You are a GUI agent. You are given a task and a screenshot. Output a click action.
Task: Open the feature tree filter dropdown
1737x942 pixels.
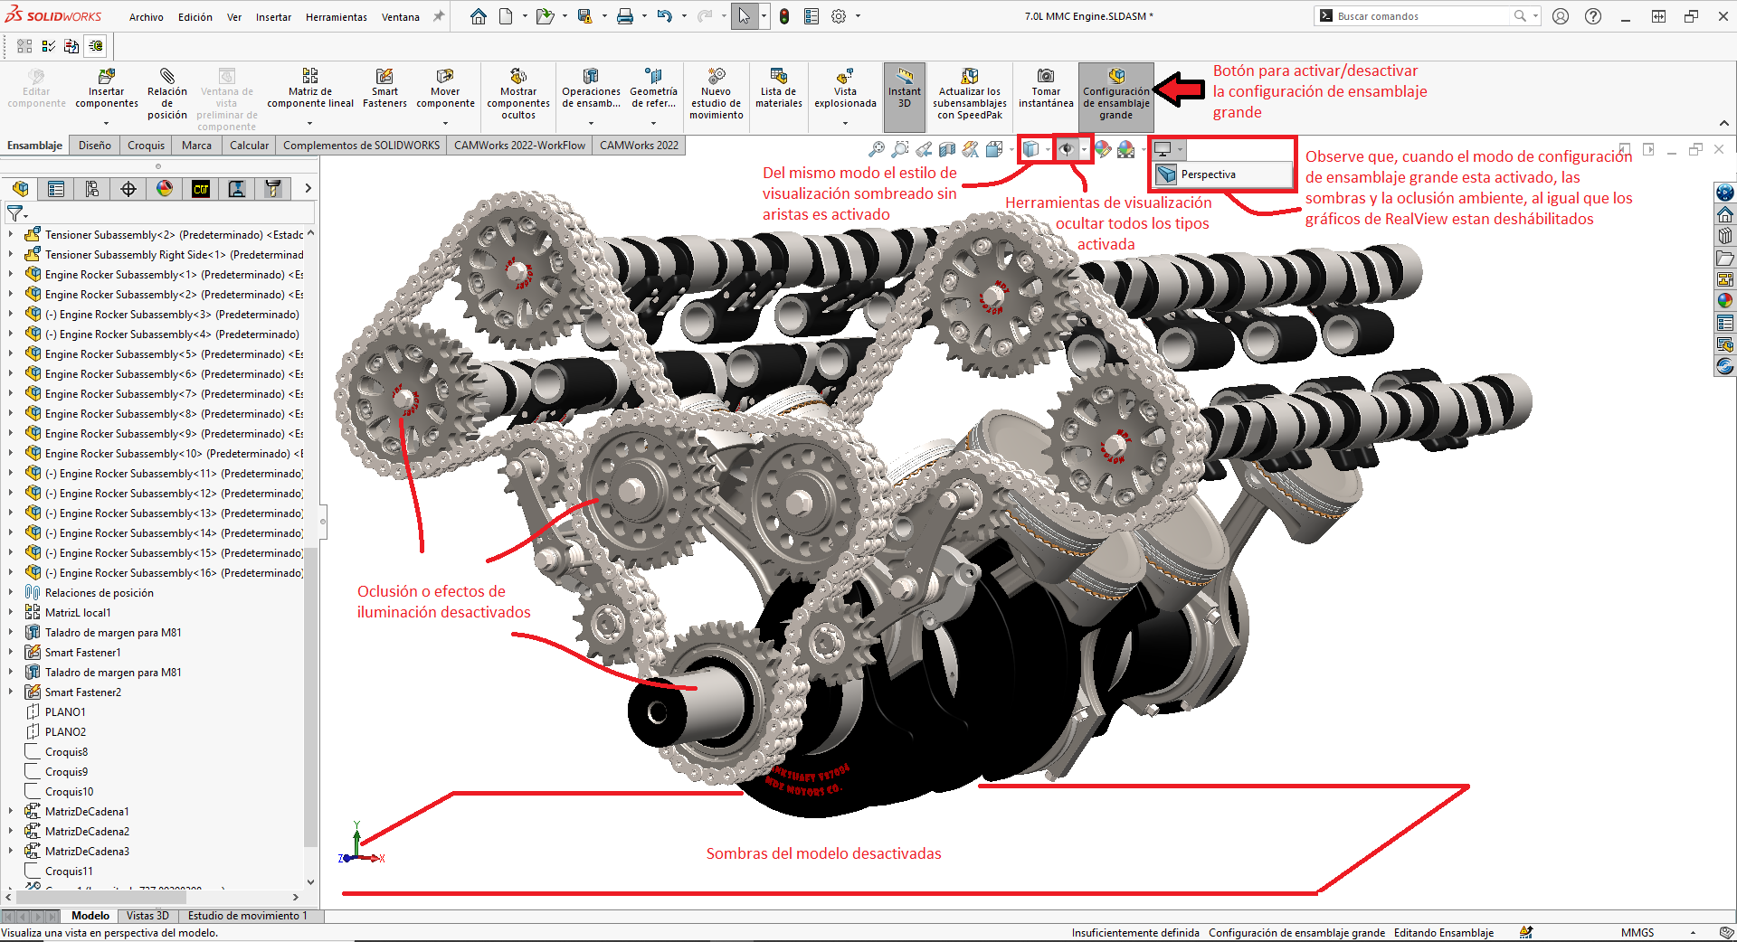17,213
